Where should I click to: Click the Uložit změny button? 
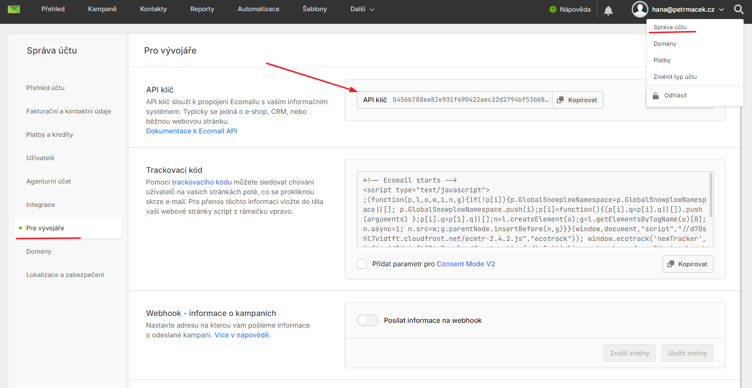687,353
